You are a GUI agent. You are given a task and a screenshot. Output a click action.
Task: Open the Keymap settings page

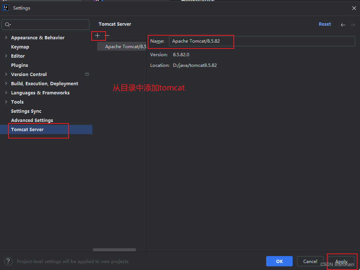(20, 47)
